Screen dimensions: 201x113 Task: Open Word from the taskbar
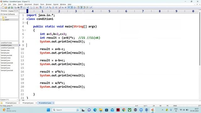click(x=147, y=110)
